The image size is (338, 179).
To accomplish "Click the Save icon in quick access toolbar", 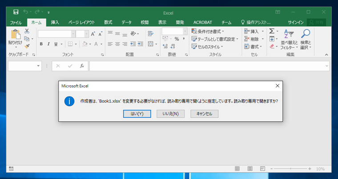I will (16, 12).
